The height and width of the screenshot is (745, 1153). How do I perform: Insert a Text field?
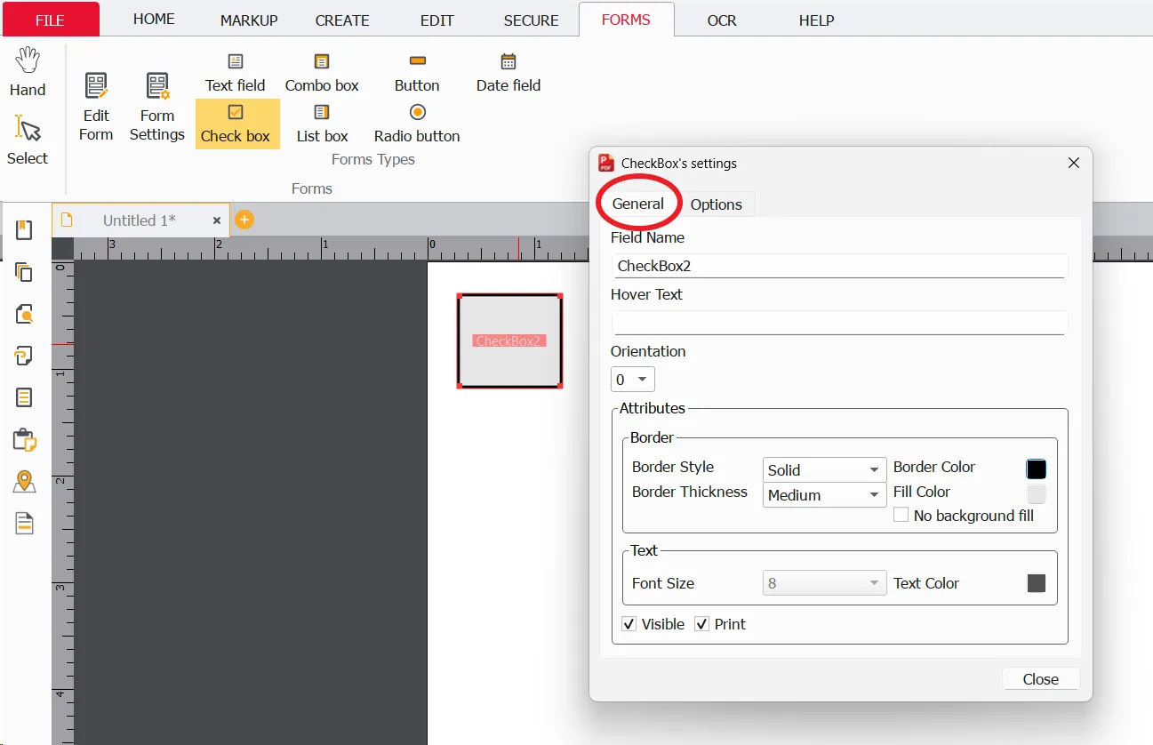click(236, 73)
